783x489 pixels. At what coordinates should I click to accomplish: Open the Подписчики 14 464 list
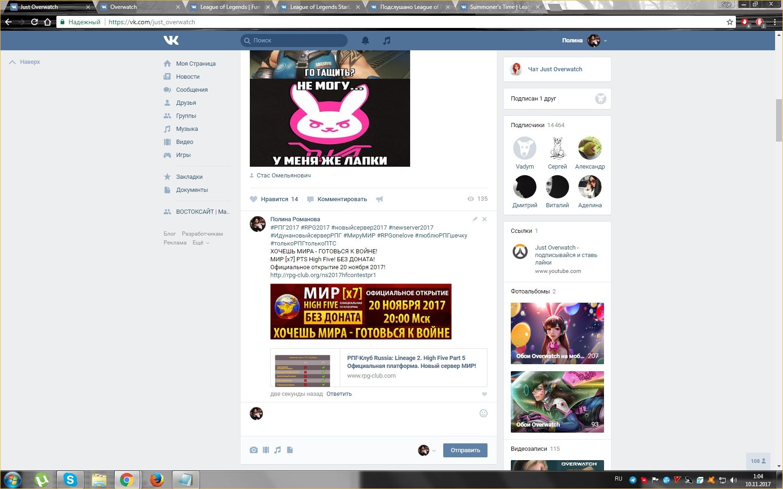[537, 125]
